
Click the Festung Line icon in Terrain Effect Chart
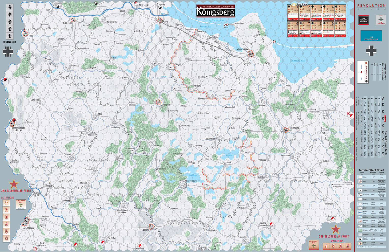360,221
